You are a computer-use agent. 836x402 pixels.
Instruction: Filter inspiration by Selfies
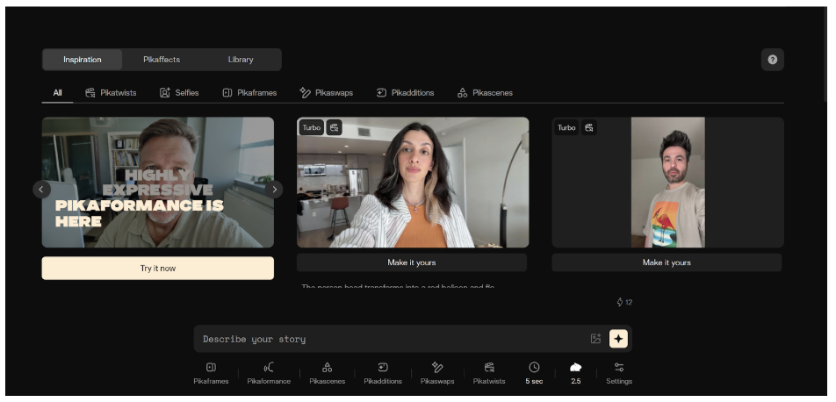click(x=179, y=93)
